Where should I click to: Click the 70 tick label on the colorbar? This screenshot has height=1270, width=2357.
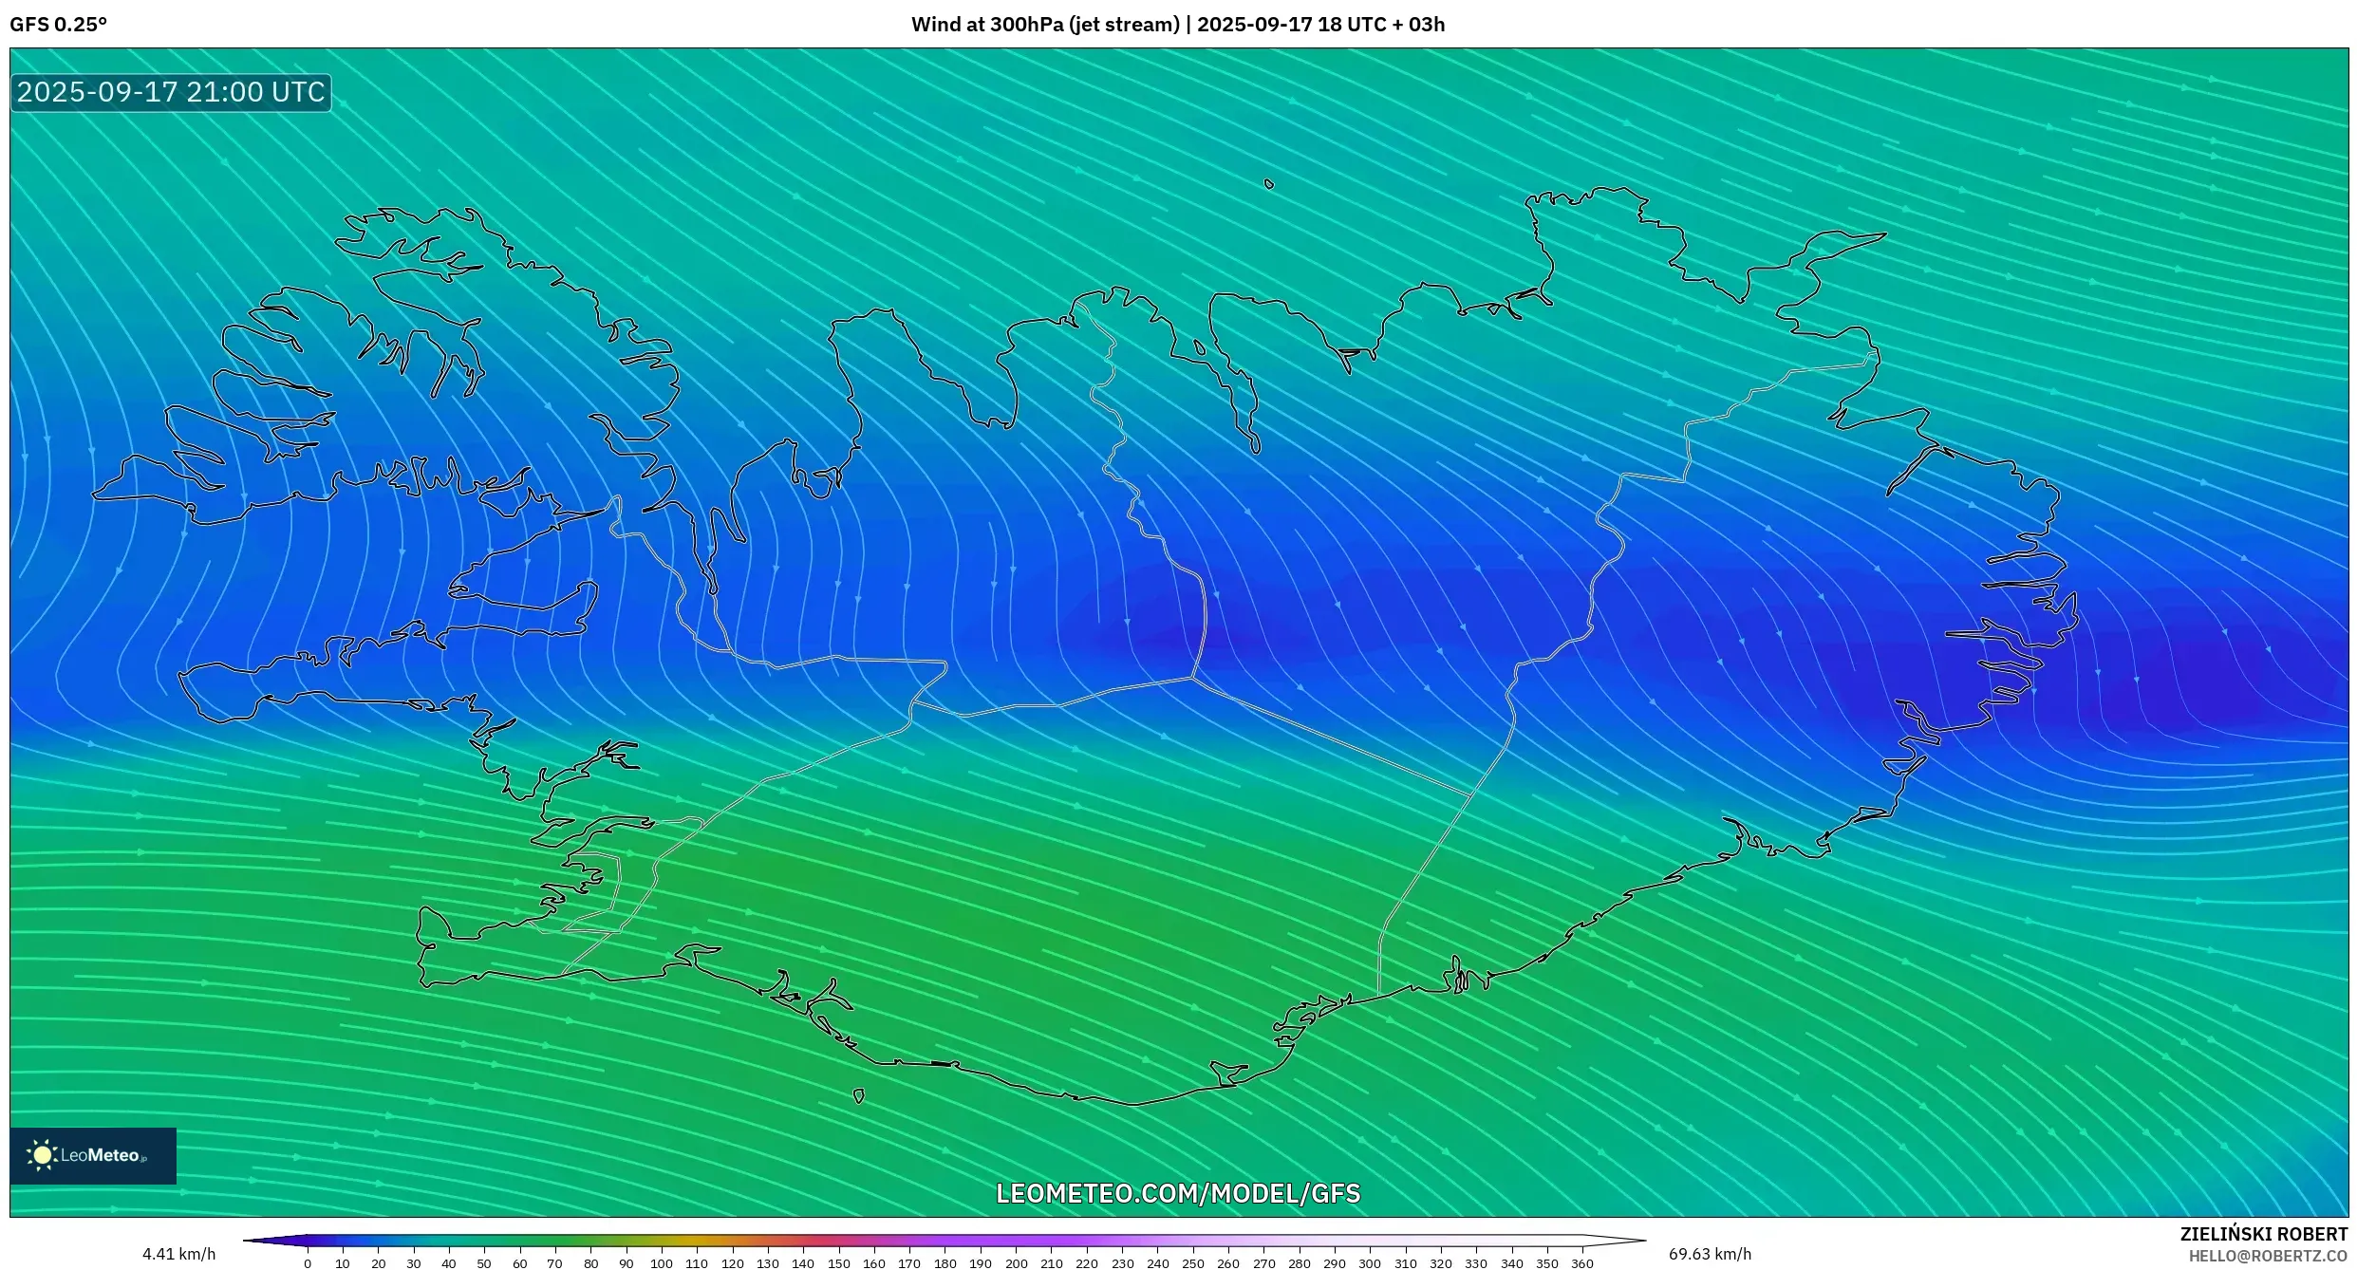pos(555,1263)
